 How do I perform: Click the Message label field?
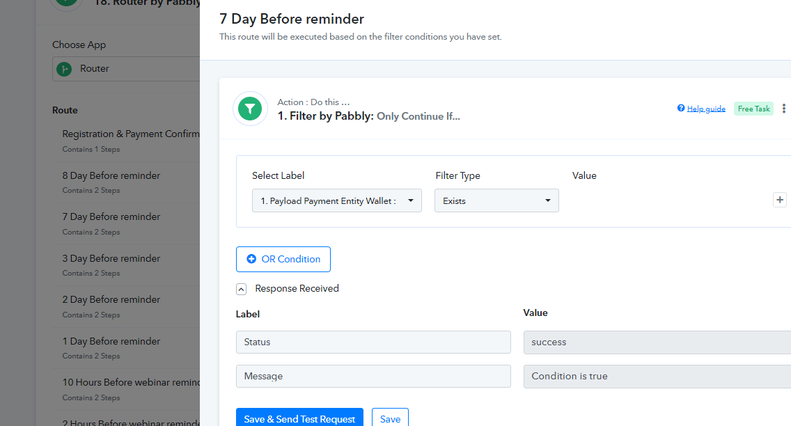pyautogui.click(x=373, y=376)
